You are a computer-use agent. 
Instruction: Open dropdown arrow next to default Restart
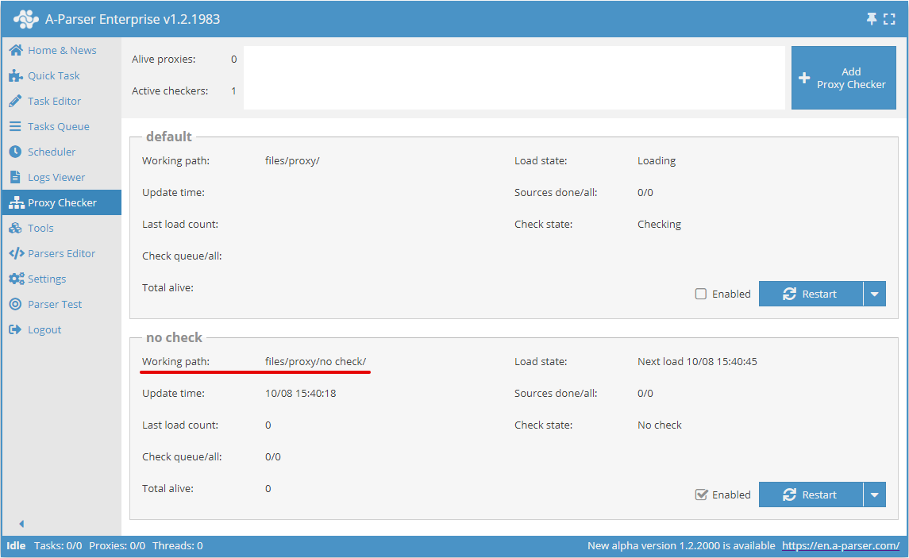(x=874, y=294)
